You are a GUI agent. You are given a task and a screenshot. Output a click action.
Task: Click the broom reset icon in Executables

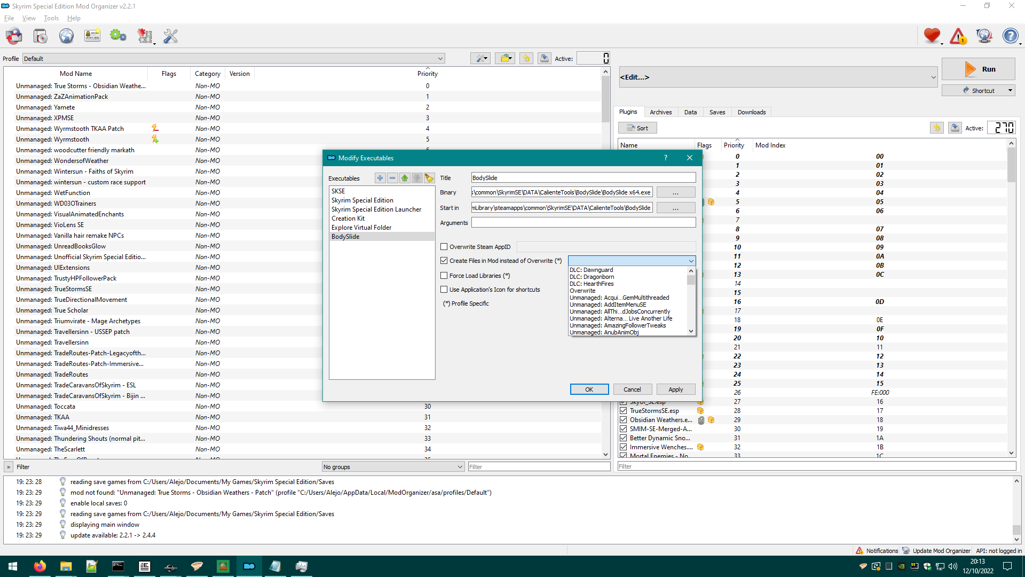click(x=429, y=178)
